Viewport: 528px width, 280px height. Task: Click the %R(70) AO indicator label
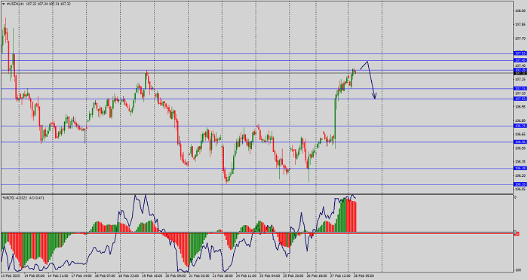pyautogui.click(x=23, y=198)
